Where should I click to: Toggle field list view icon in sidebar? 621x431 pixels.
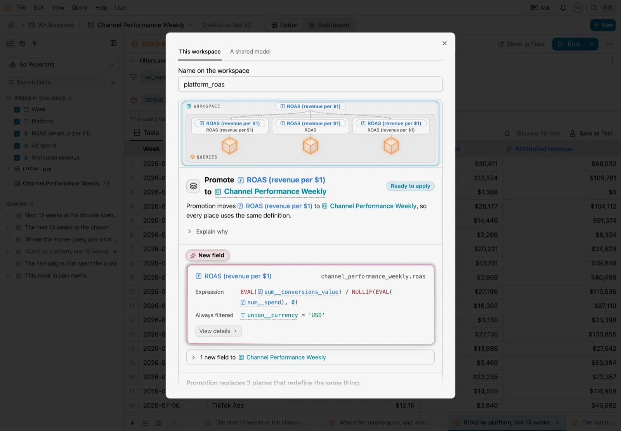(10, 43)
